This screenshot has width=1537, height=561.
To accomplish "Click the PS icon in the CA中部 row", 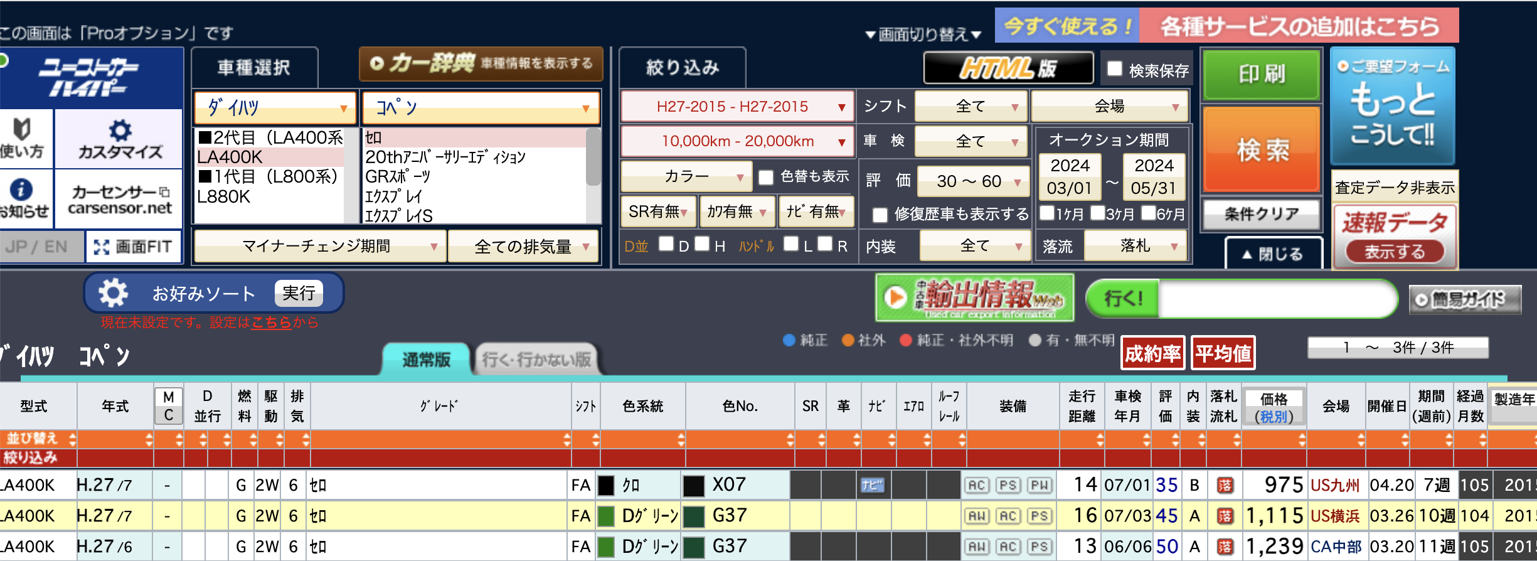I will [x=1040, y=547].
